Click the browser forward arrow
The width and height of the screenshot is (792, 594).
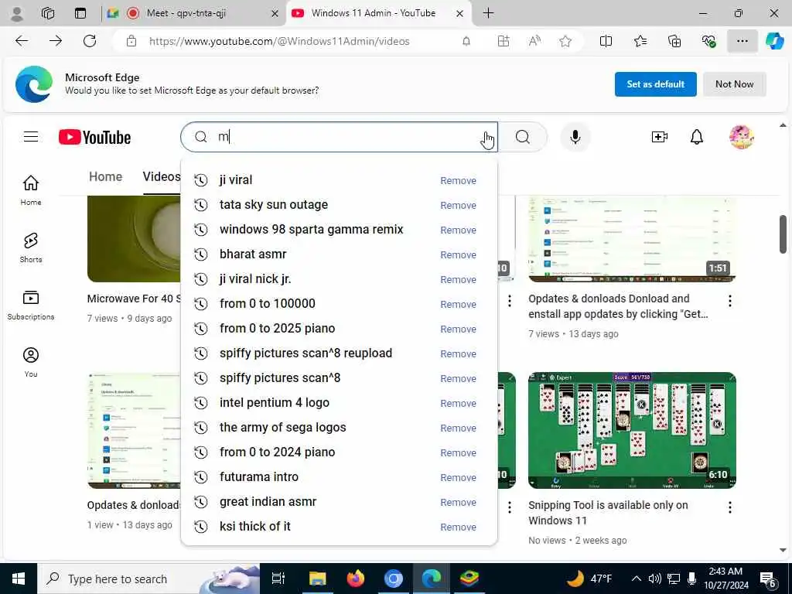click(56, 41)
